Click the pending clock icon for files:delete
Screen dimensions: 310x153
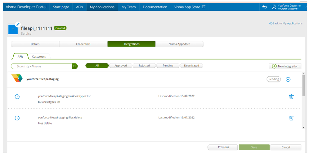click(x=17, y=118)
